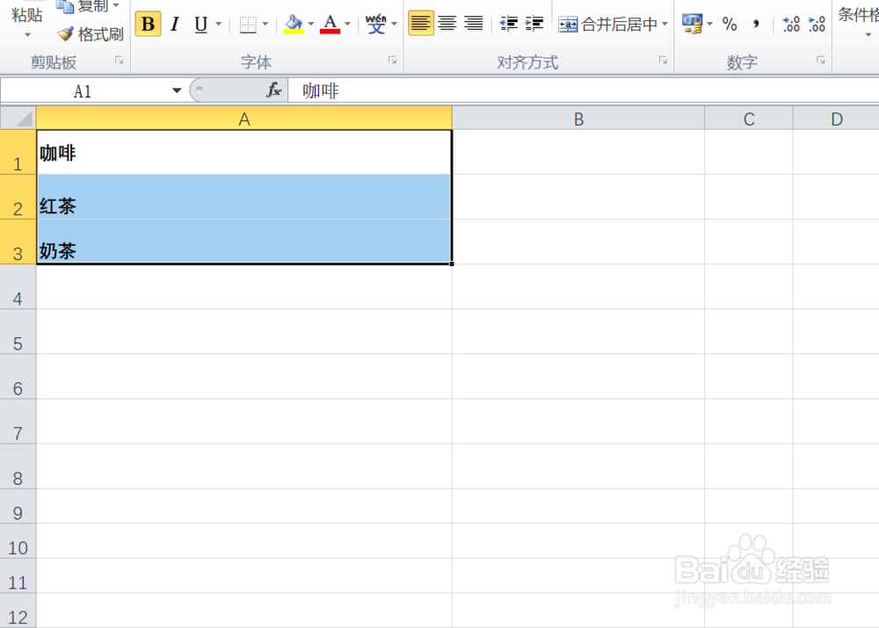Click Select All corner triangle
This screenshot has width=879, height=628.
tap(18, 119)
